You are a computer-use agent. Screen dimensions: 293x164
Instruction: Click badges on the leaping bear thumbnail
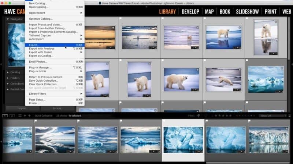click(x=237, y=90)
